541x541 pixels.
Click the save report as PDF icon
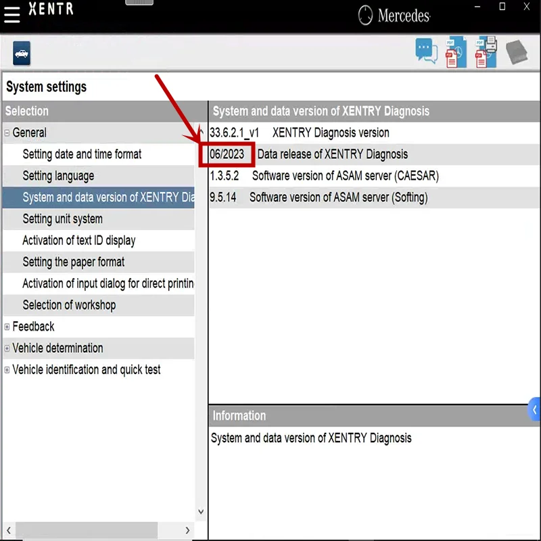pyautogui.click(x=455, y=51)
